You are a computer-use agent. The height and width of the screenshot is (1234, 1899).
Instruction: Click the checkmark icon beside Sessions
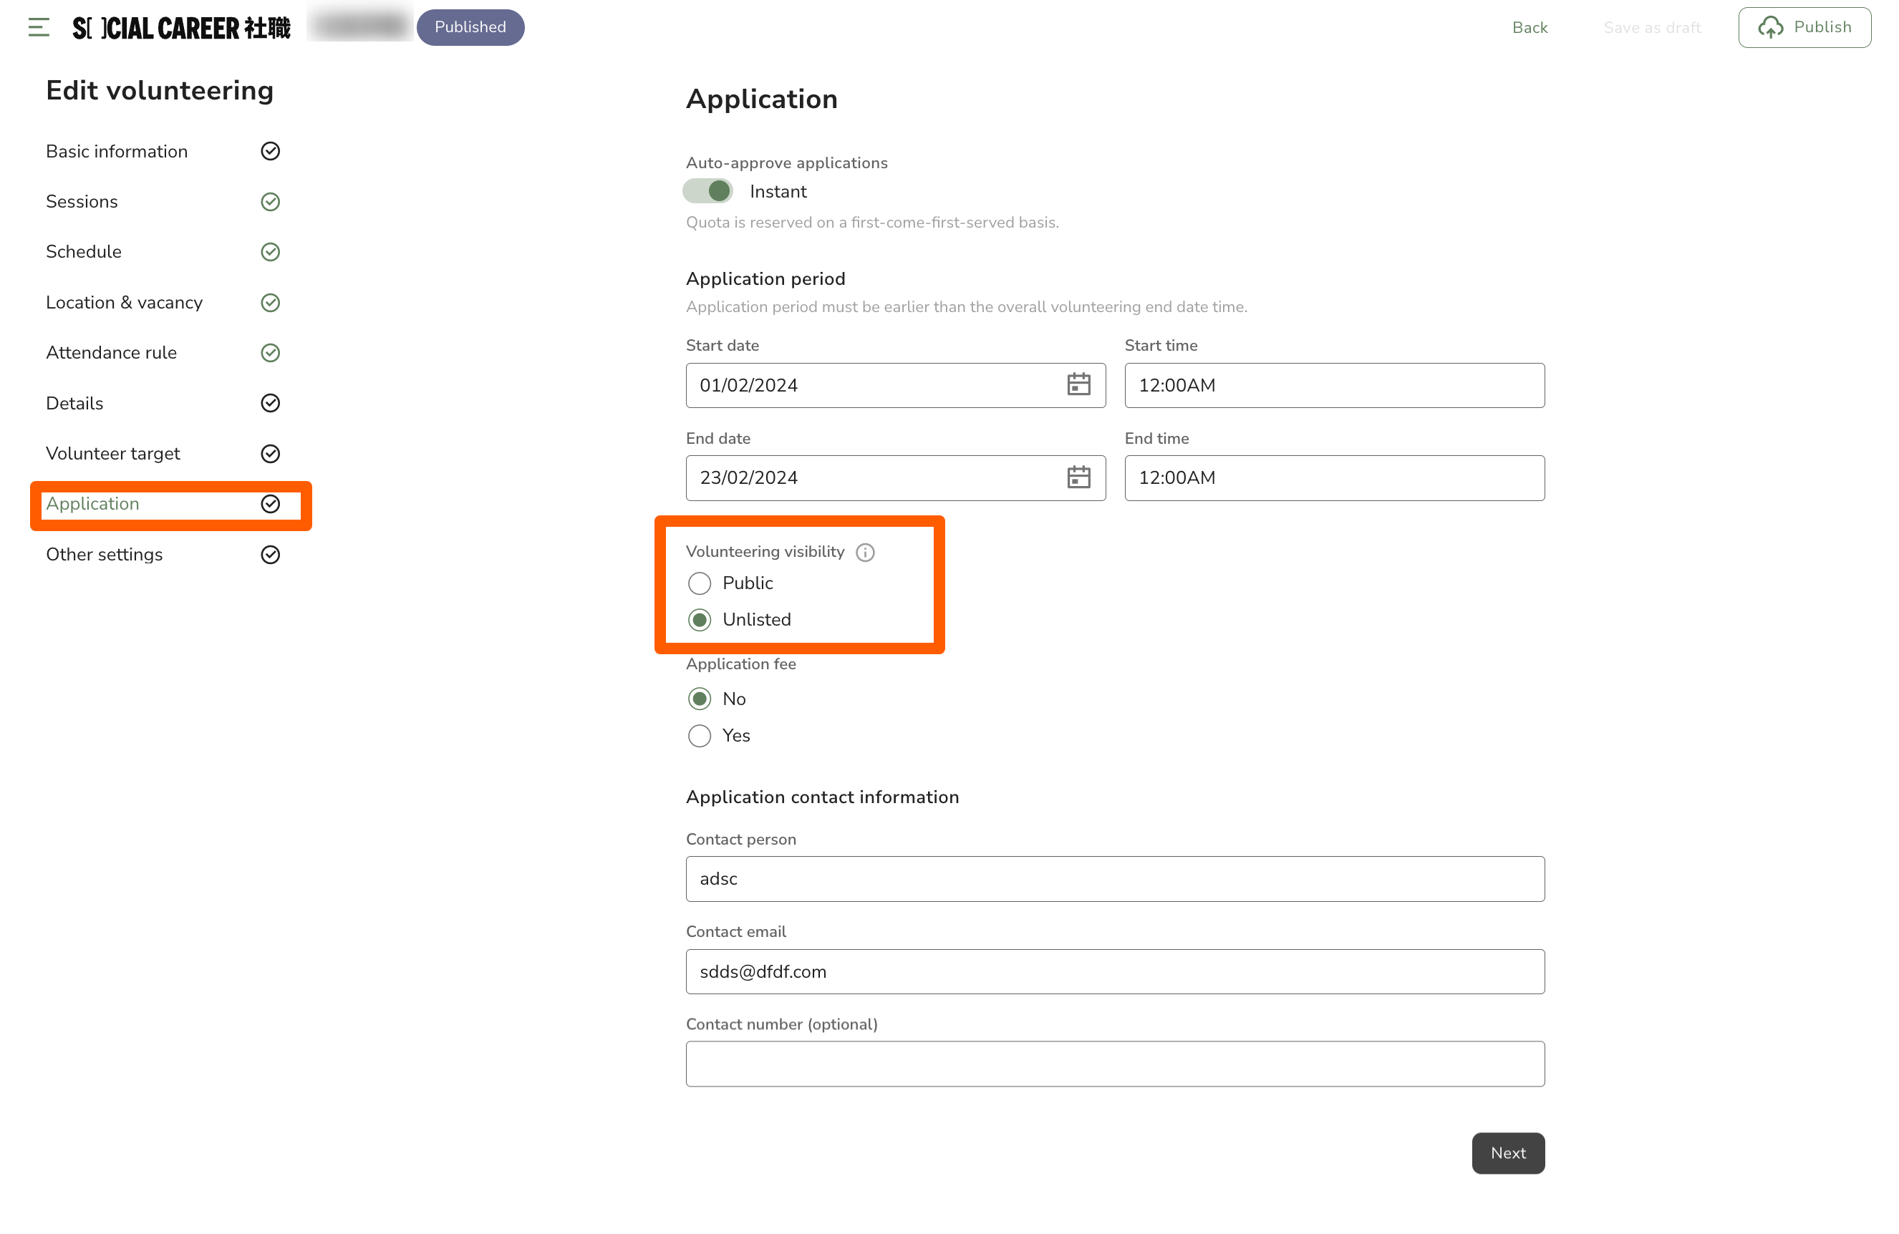(x=271, y=202)
